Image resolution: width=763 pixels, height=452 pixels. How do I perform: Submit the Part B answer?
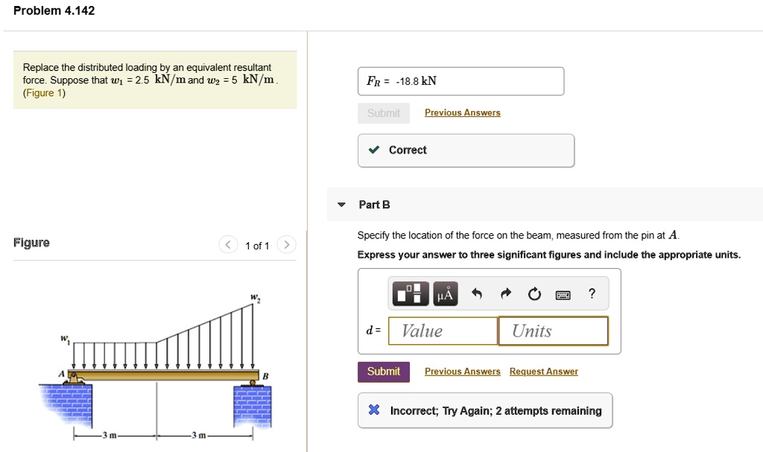[x=383, y=371]
